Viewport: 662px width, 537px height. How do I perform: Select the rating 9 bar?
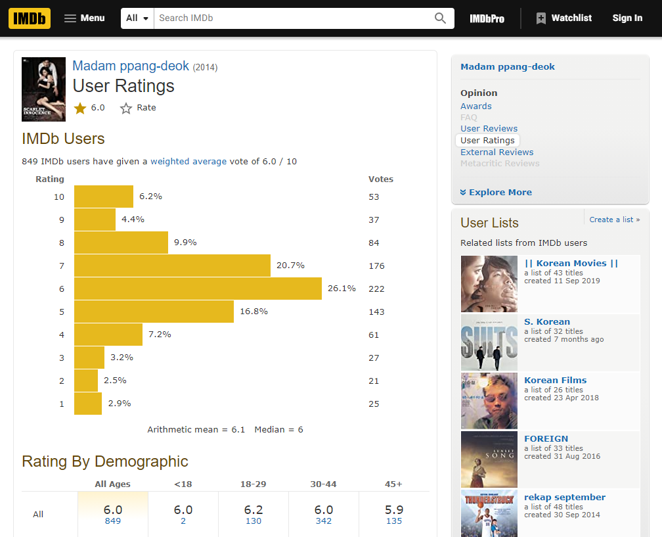[x=95, y=220]
